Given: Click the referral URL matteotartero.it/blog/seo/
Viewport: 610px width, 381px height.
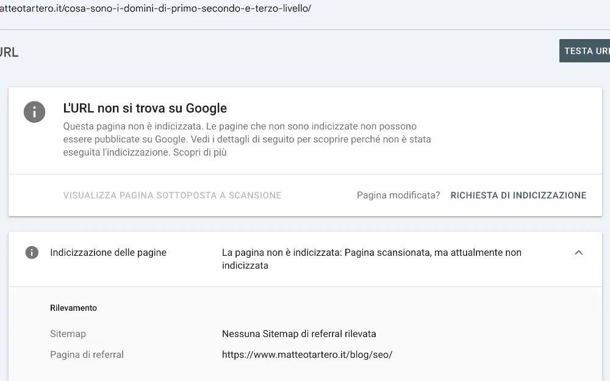Looking at the screenshot, I should 307,354.
